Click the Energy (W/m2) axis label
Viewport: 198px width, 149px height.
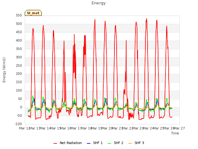4,70
